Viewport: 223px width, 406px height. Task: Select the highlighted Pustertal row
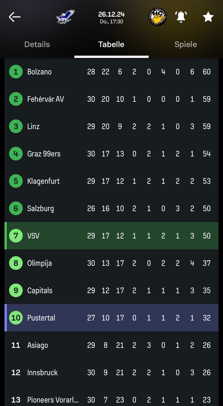pyautogui.click(x=111, y=318)
